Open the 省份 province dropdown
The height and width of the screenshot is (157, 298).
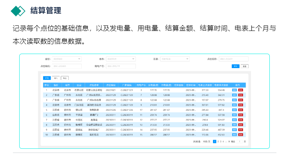(67, 59)
